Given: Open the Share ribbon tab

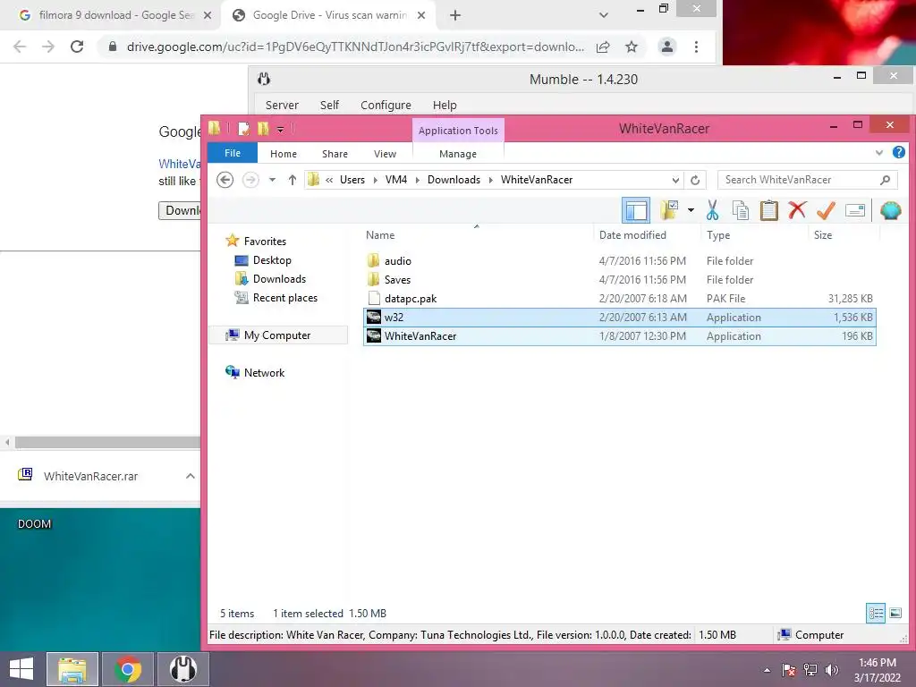Looking at the screenshot, I should (335, 154).
